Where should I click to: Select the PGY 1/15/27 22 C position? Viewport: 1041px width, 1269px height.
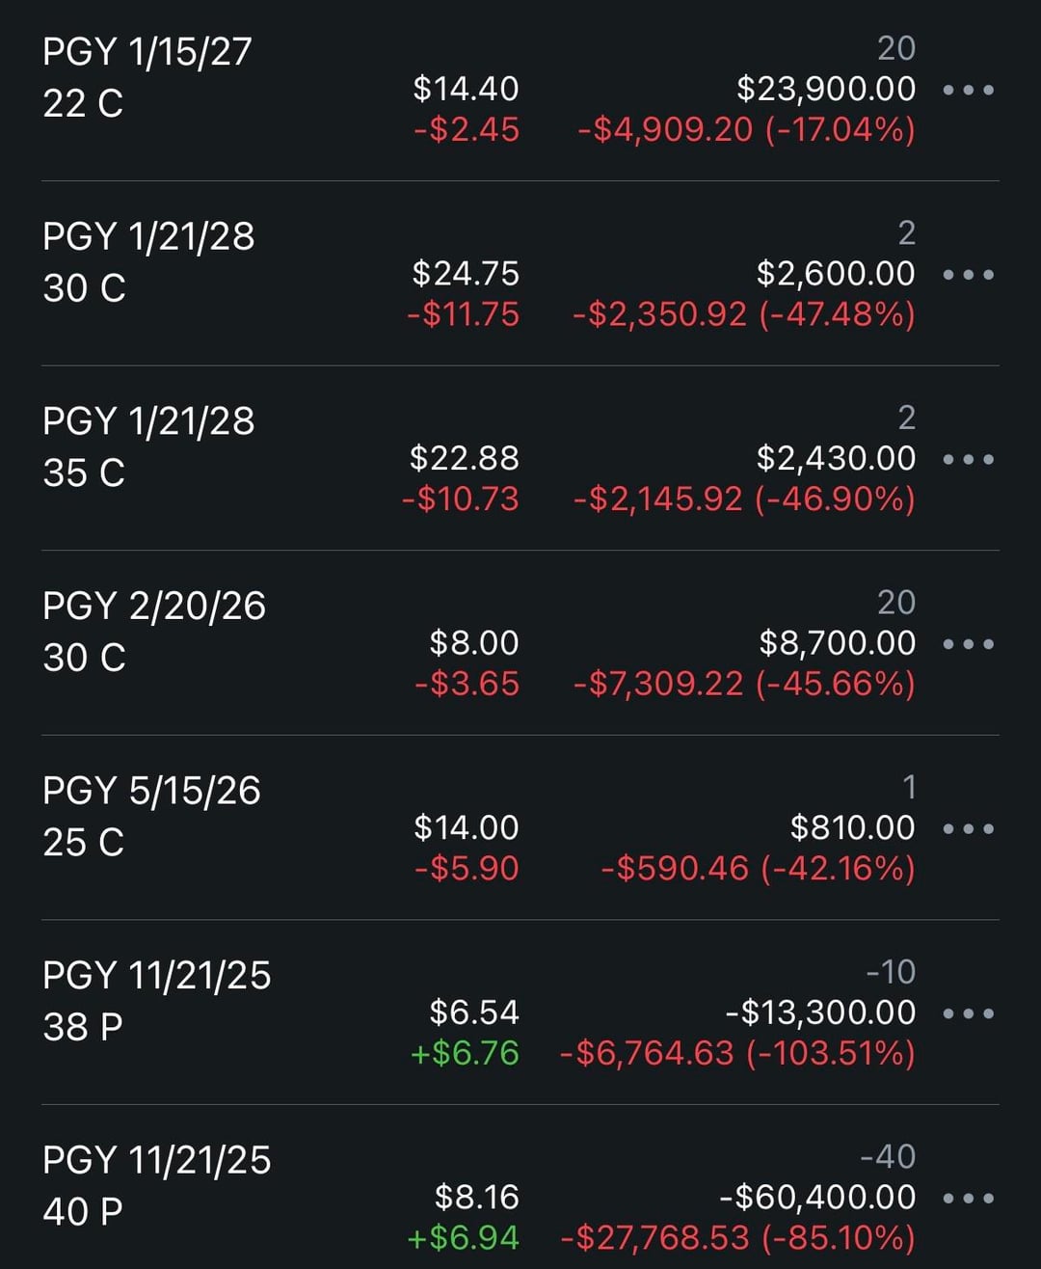coord(147,77)
